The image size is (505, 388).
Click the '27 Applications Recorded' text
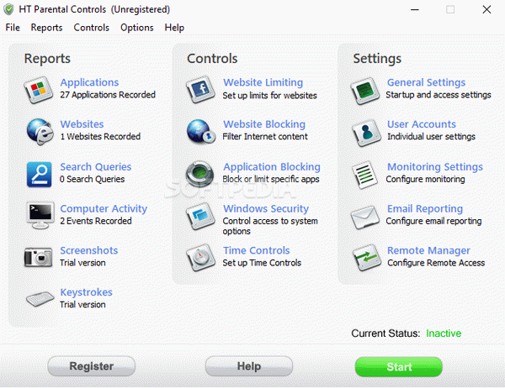[108, 95]
